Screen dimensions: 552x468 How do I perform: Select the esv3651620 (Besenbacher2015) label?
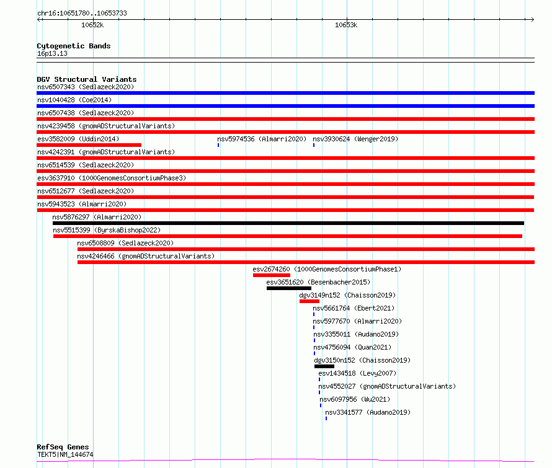[x=318, y=282]
